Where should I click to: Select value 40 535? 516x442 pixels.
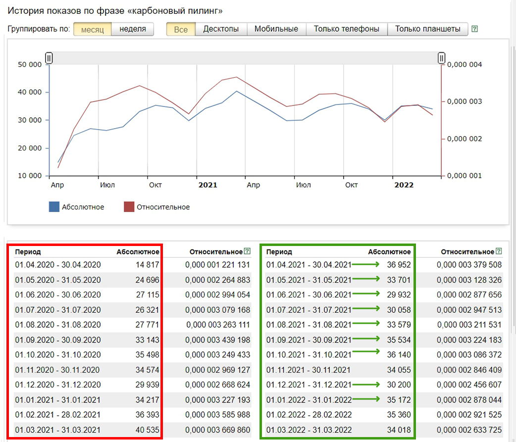pyautogui.click(x=147, y=430)
